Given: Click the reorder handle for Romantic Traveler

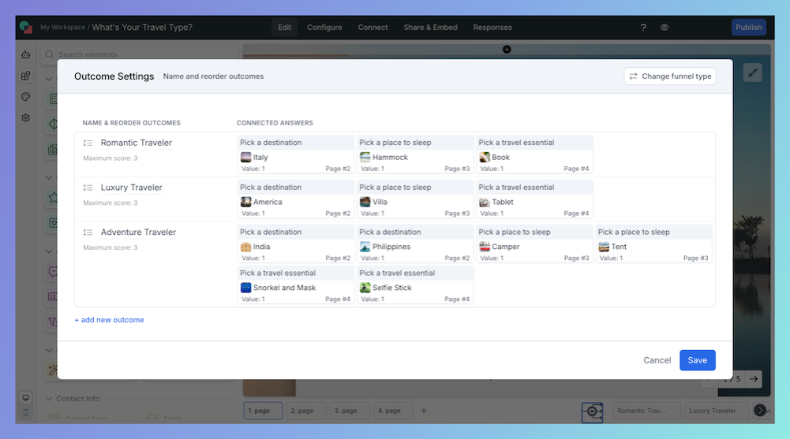Looking at the screenshot, I should pyautogui.click(x=88, y=143).
